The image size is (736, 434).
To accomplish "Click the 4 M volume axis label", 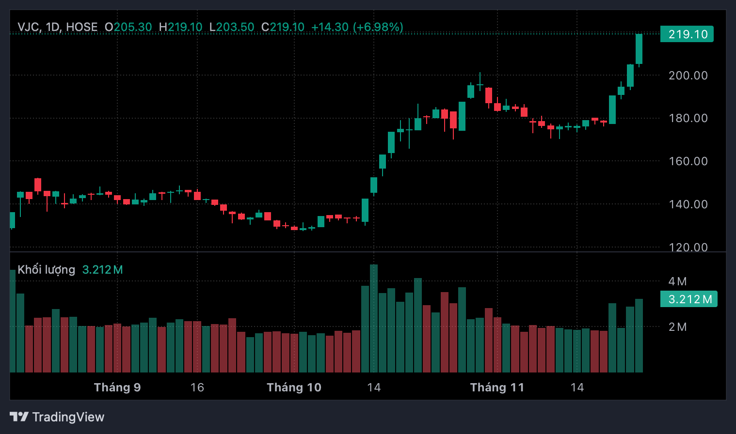I will 677,281.
